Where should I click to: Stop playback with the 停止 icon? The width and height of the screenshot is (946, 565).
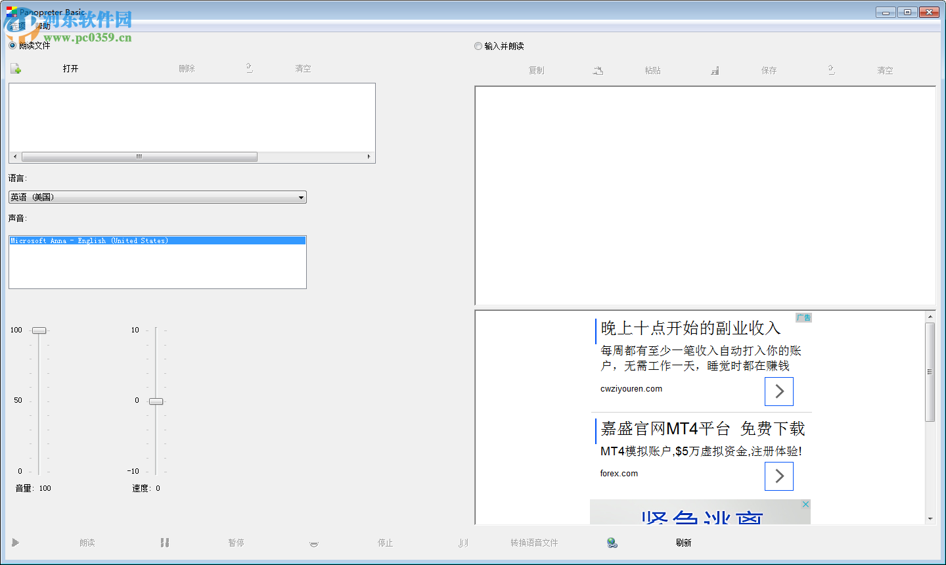pos(313,543)
